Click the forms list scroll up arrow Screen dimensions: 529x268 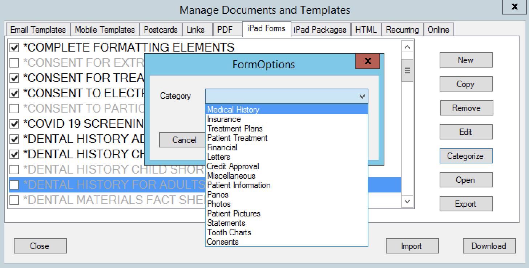click(407, 47)
